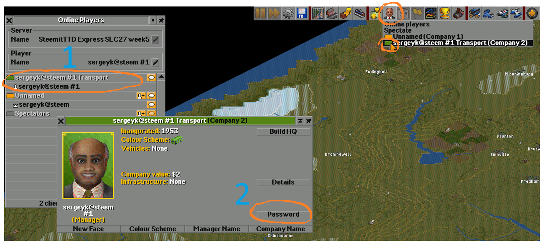Click the Manager Name button
This screenshot has width=544, height=244.
click(x=217, y=229)
